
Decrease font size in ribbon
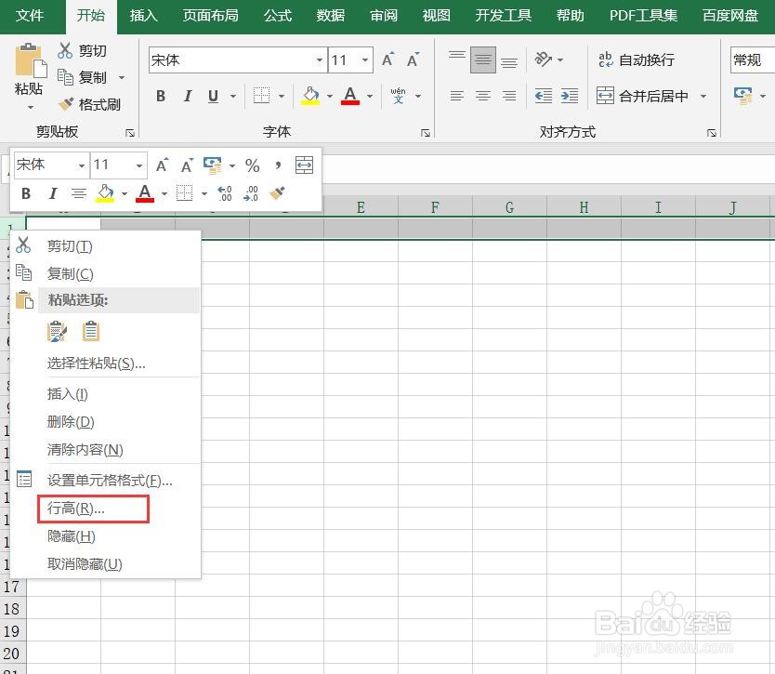414,59
